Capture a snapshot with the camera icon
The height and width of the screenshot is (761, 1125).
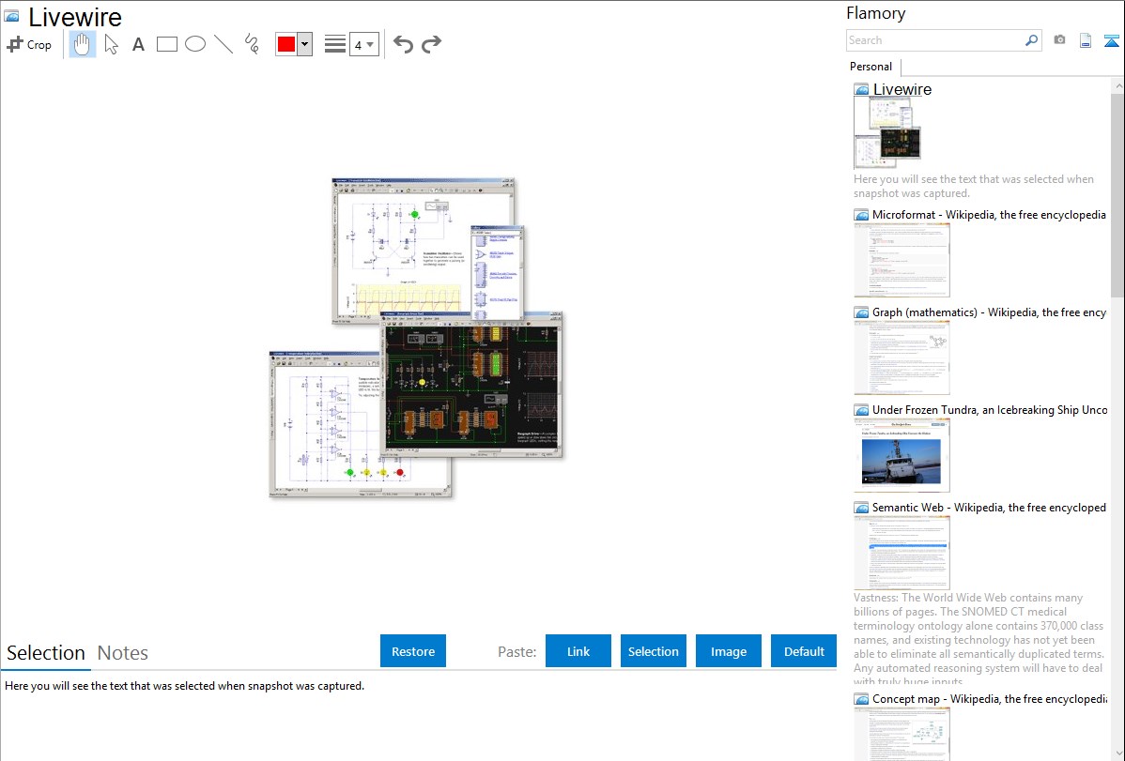click(1059, 40)
